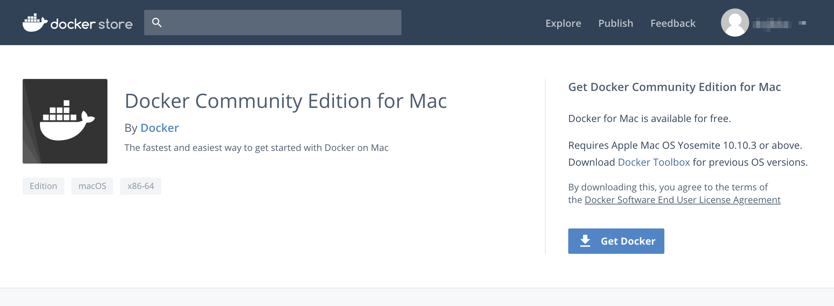Select the macOS tag
The height and width of the screenshot is (306, 834).
[x=92, y=186]
